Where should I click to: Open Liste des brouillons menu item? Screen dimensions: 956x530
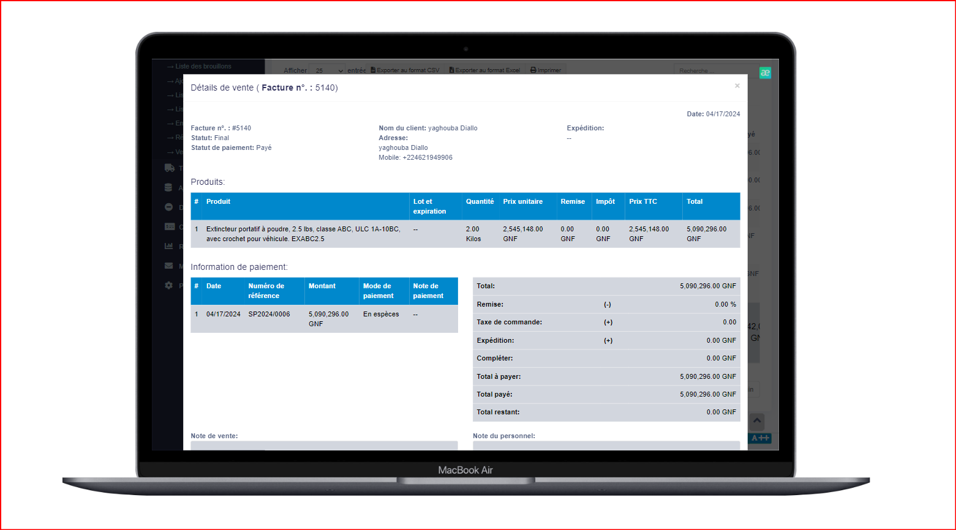tap(203, 66)
